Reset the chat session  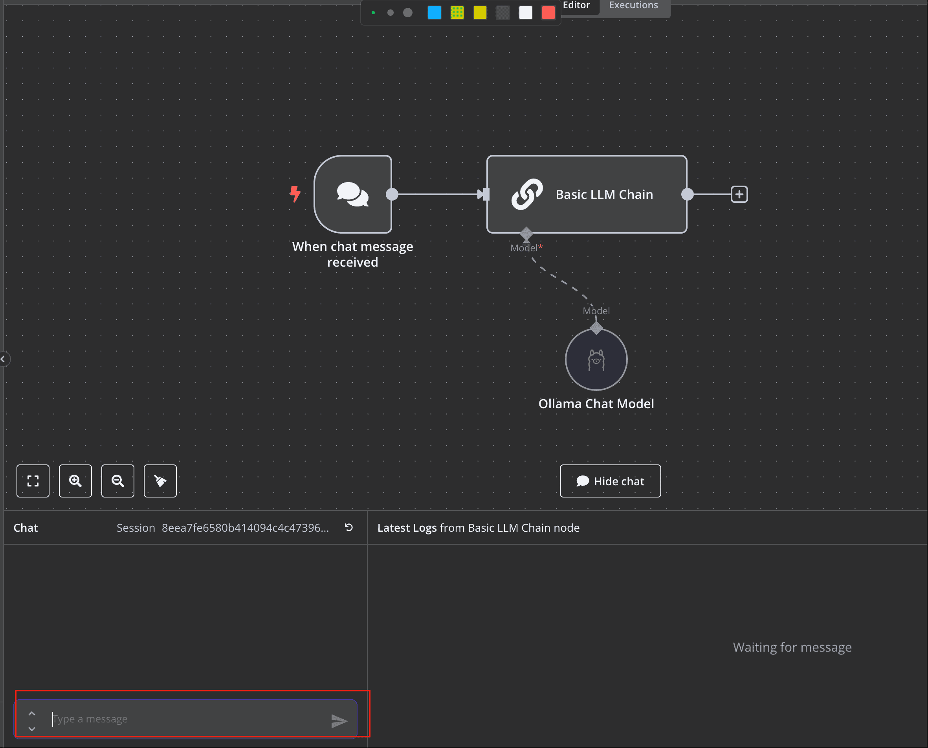(x=348, y=527)
